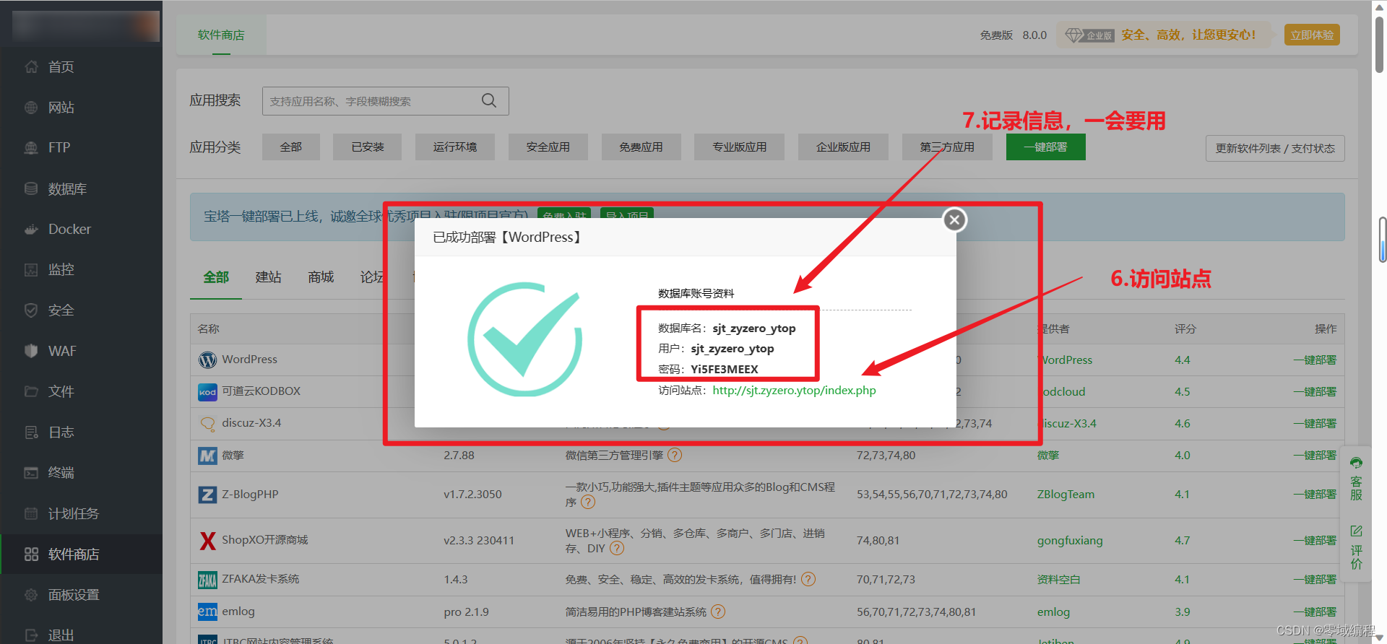The width and height of the screenshot is (1387, 644).
Task: Switch to 建站 sub-category tab
Action: (x=268, y=277)
